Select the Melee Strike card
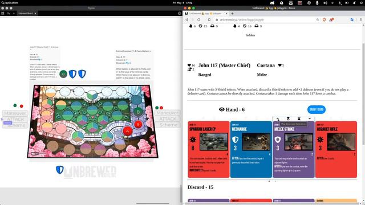This screenshot has width=365, height=205. [x=294, y=149]
